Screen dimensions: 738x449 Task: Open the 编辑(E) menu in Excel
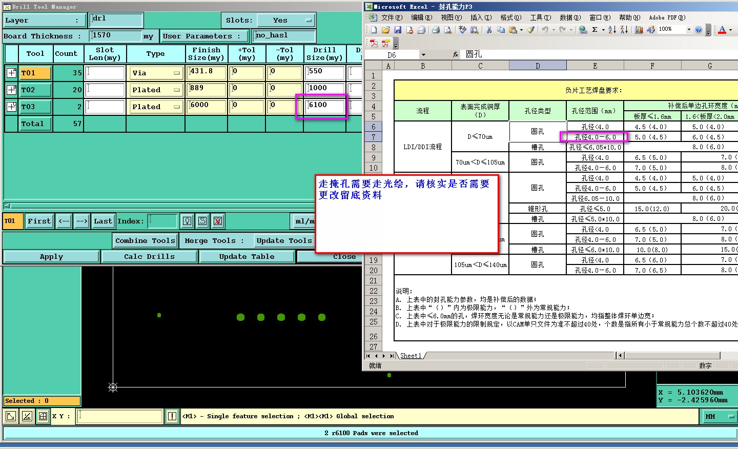click(x=422, y=17)
